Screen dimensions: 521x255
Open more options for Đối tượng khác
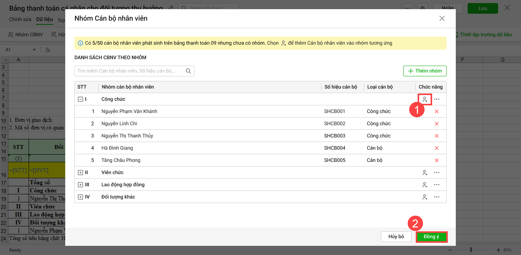[x=437, y=197]
